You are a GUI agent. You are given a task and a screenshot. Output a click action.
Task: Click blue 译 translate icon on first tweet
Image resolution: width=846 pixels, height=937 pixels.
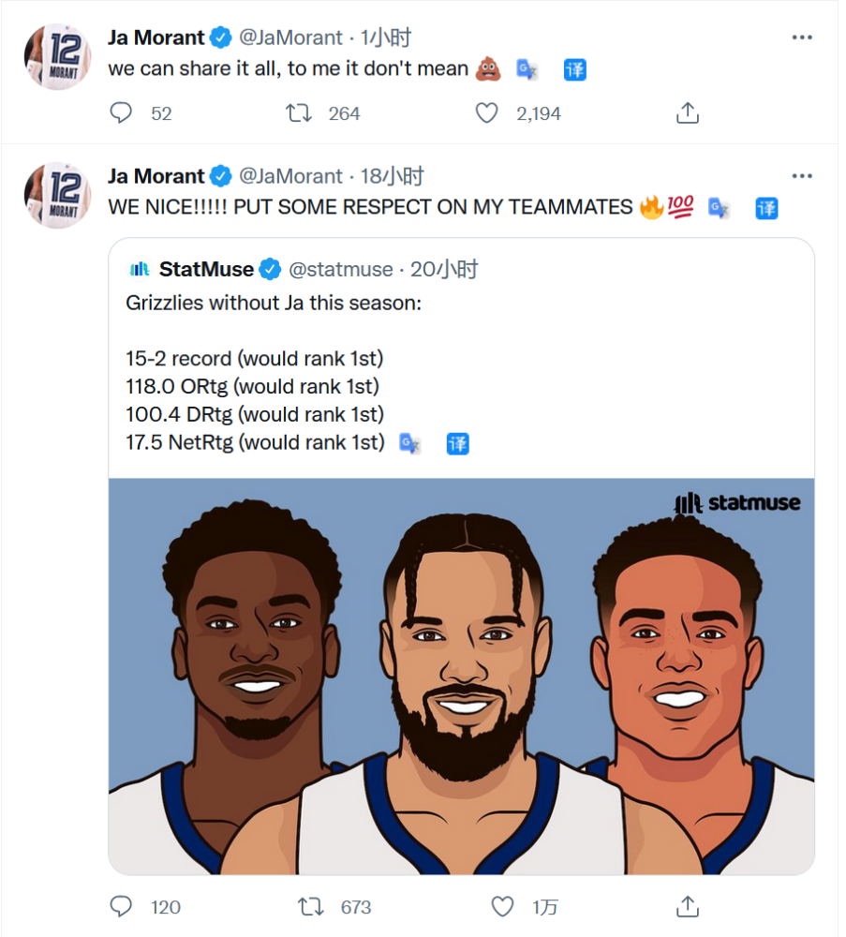click(x=574, y=69)
